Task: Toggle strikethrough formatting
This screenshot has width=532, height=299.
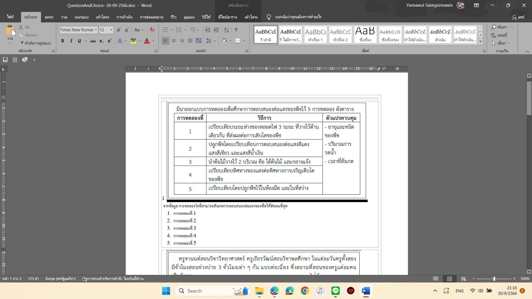Action: (93, 41)
